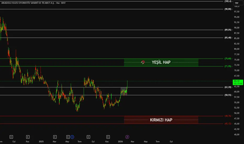The width and height of the screenshot is (244, 144).
Task: Click the leftmost E earnings marker
Action: 11,137
